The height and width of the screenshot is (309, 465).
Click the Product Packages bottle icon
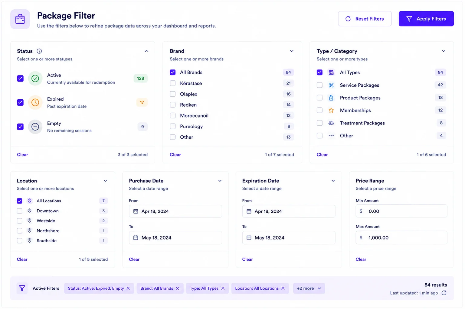click(331, 98)
